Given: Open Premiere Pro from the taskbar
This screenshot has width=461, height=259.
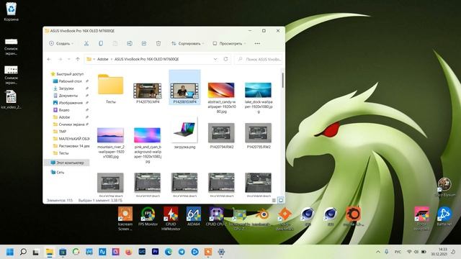Looking at the screenshot, I should [156, 252].
